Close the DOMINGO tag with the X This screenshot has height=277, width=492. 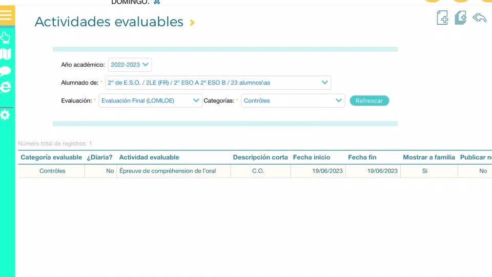(157, 2)
